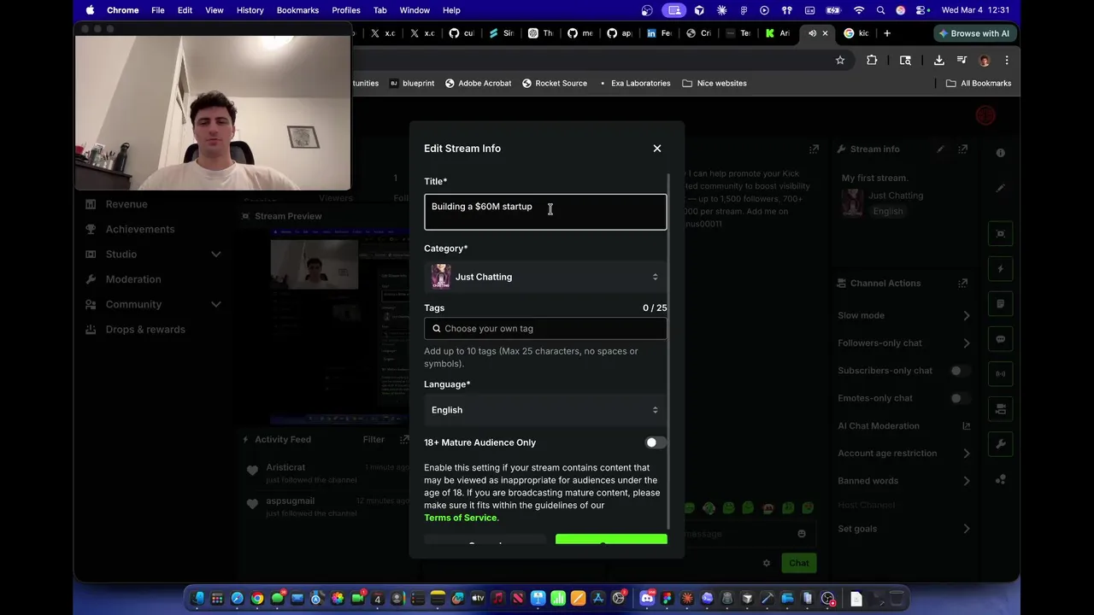The image size is (1094, 615).
Task: Toggle 18+ Mature Audience Only switch
Action: tap(656, 442)
